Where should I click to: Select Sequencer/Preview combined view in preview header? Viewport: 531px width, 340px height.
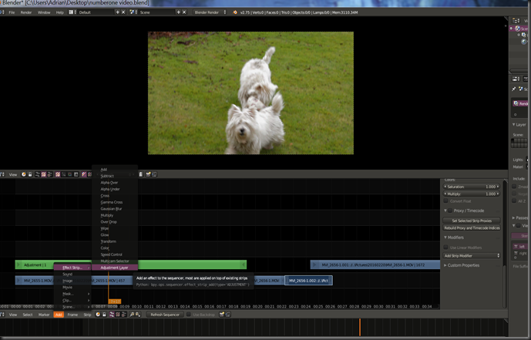50,174
